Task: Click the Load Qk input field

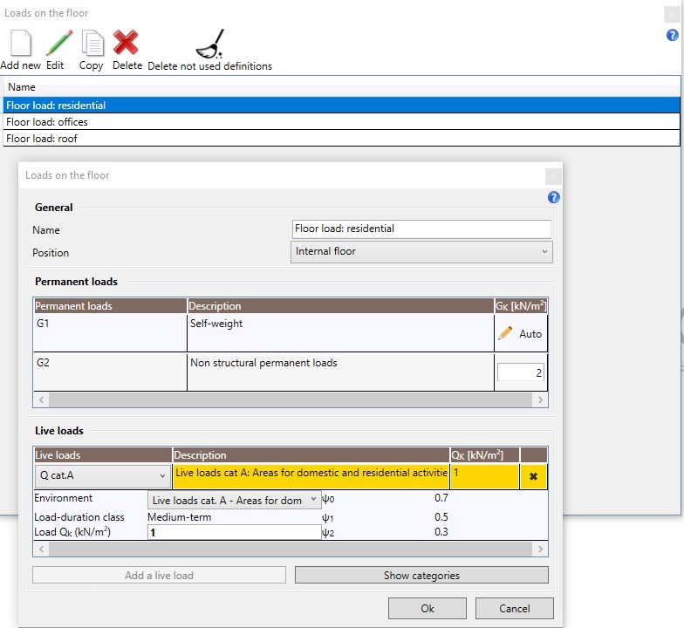Action: click(x=234, y=532)
